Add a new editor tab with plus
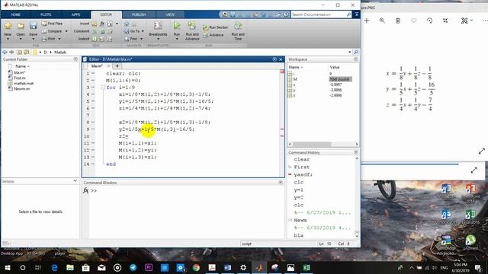 [x=117, y=66]
